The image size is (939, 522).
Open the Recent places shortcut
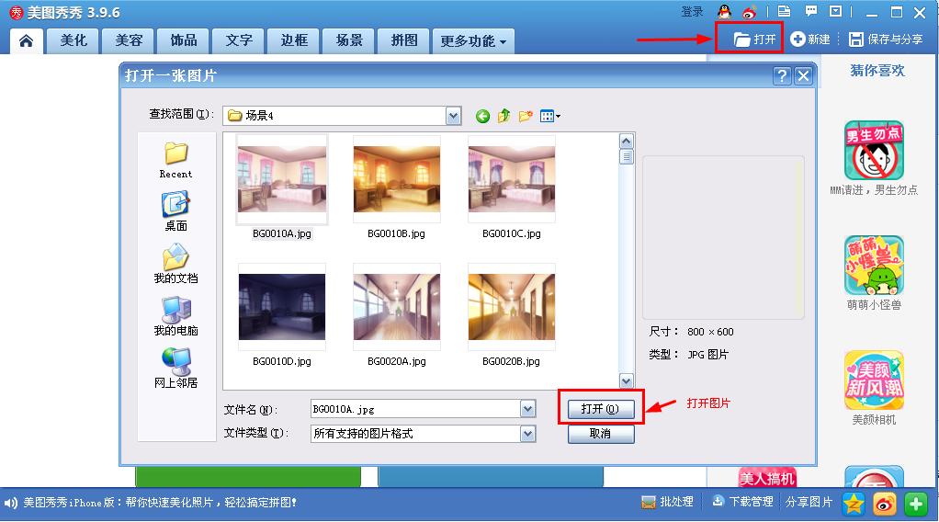pyautogui.click(x=175, y=160)
